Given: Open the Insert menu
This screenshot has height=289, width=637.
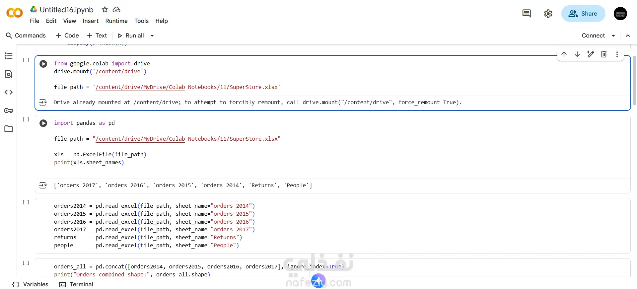Looking at the screenshot, I should 91,21.
